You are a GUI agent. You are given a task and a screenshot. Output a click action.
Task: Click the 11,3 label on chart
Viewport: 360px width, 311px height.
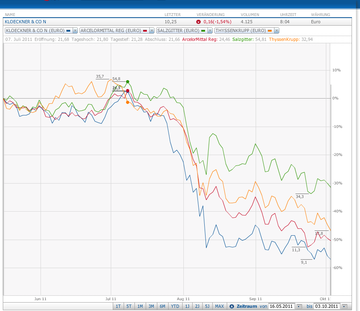click(x=296, y=250)
